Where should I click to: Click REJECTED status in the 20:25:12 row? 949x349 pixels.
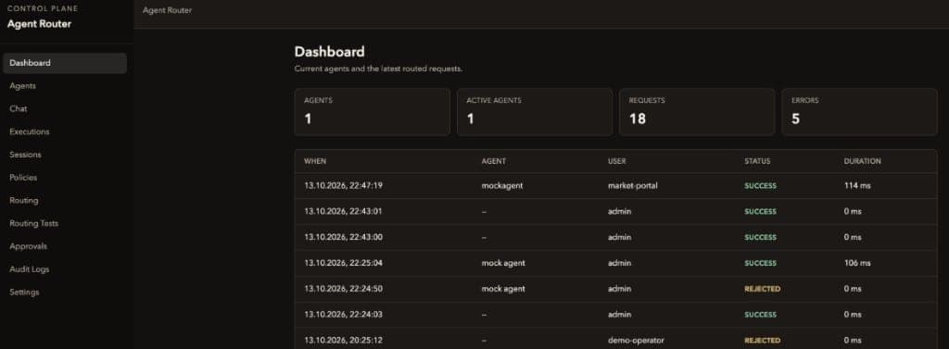coord(763,341)
